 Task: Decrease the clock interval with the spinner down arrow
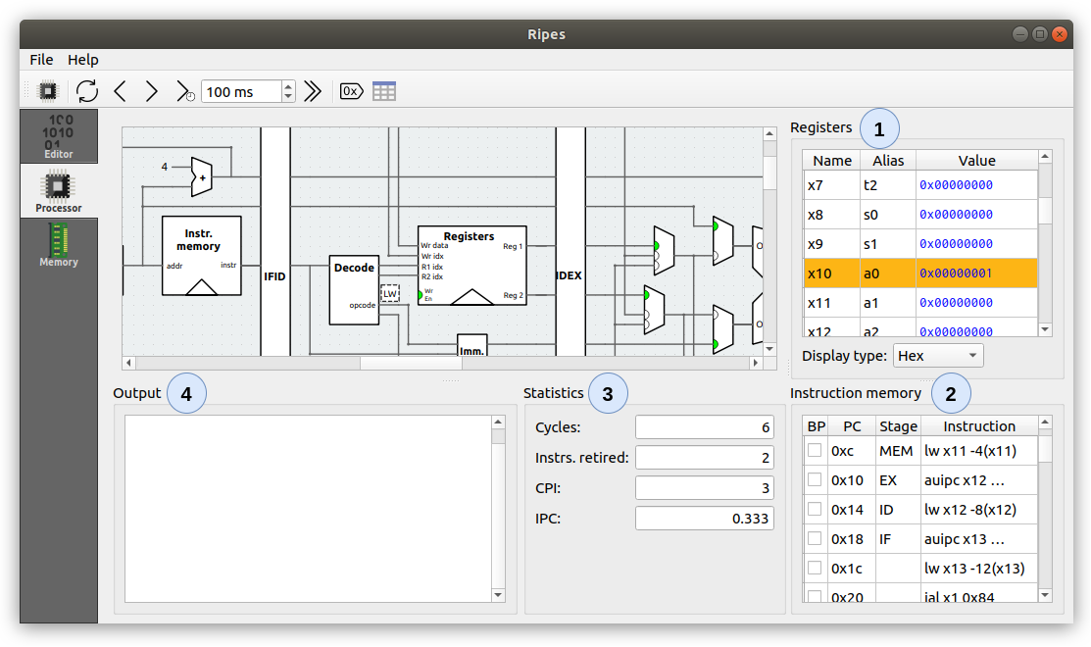[x=288, y=97]
